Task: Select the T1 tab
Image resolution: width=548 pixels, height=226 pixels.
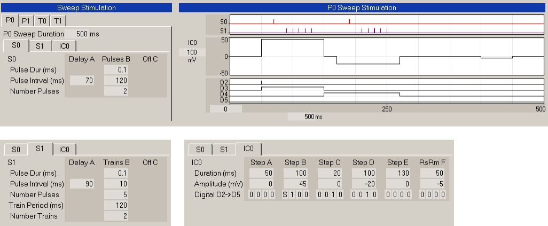Action: [x=58, y=21]
